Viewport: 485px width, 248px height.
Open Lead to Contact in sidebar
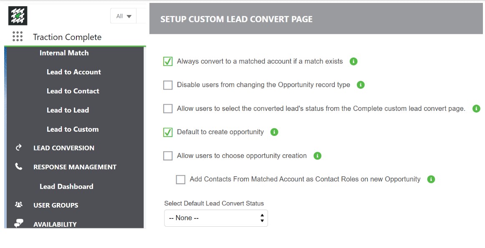point(73,91)
